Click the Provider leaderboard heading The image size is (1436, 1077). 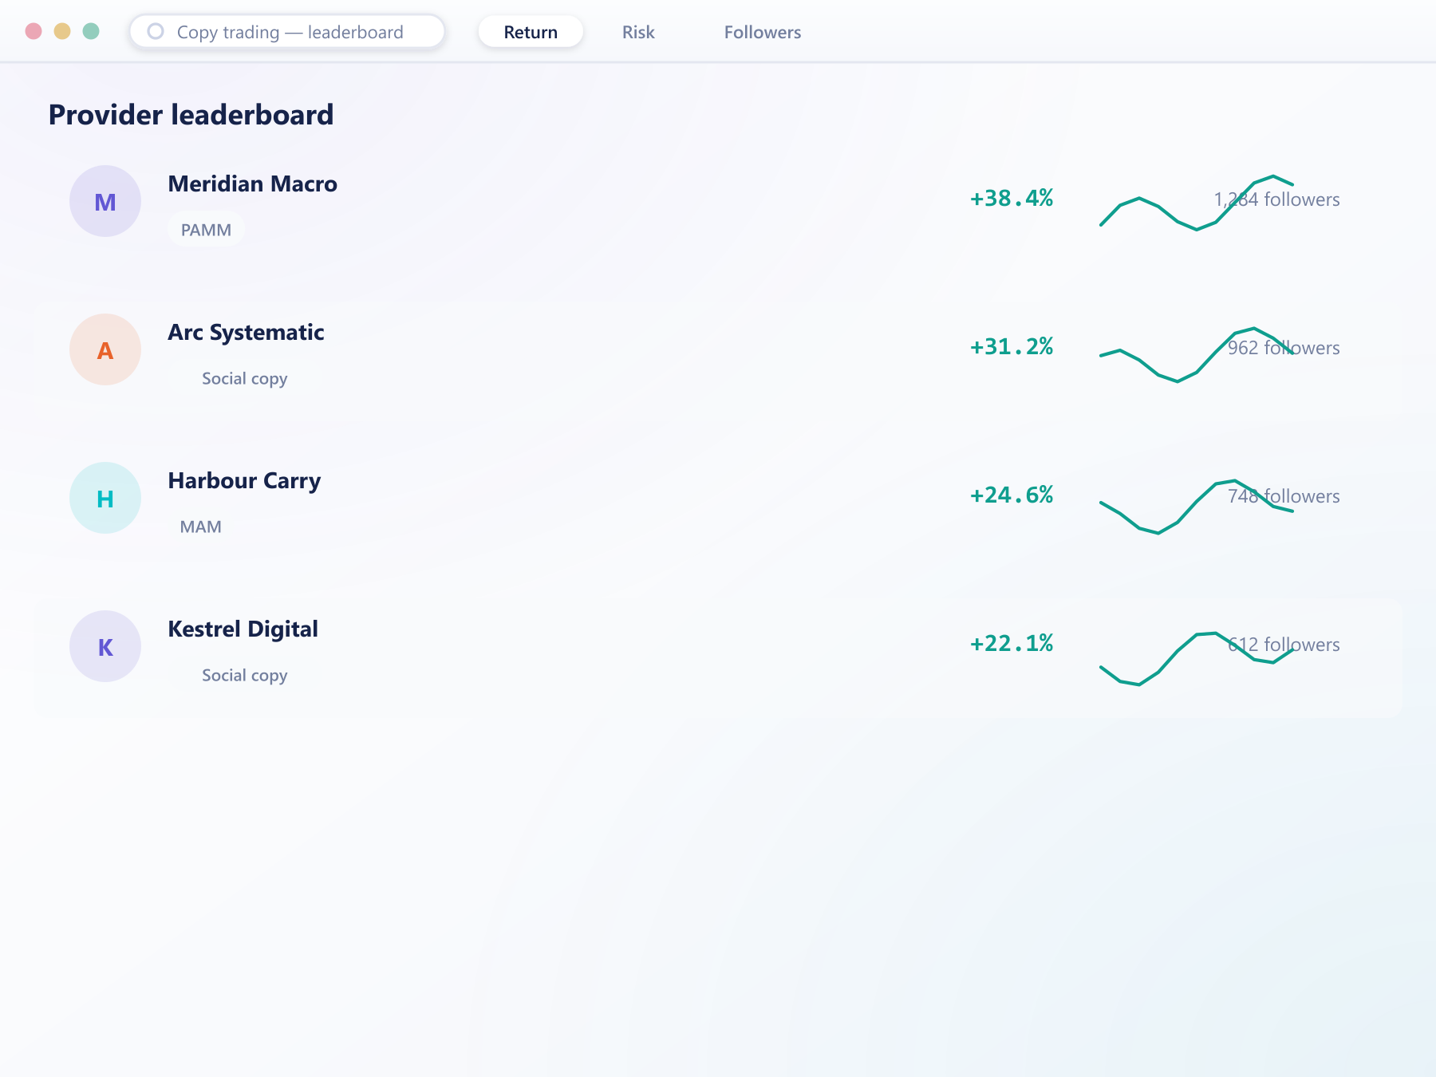pos(191,115)
